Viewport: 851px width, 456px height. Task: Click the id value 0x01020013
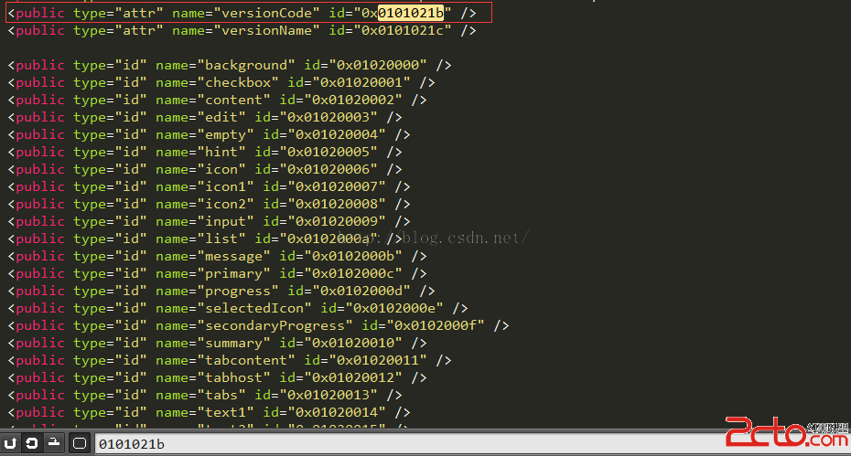(329, 395)
